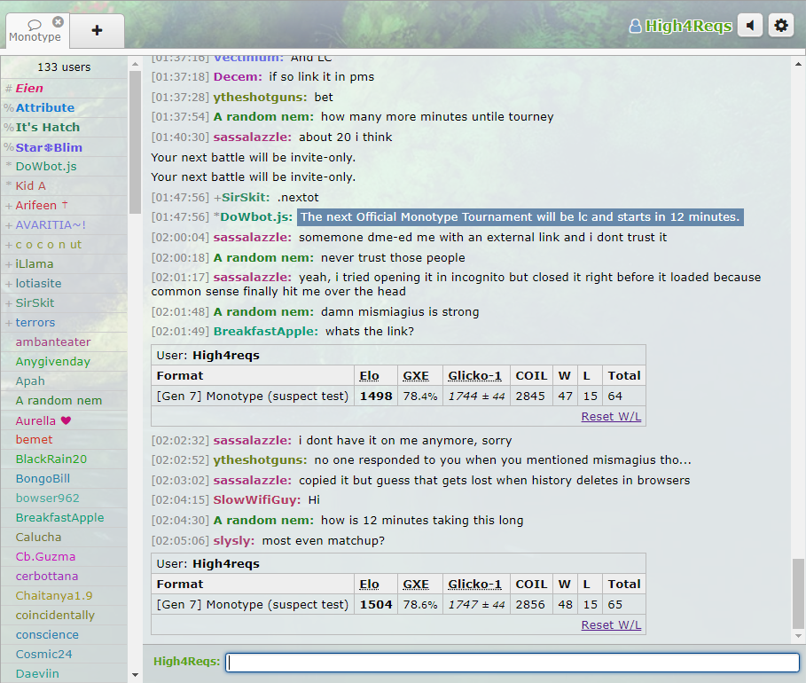Click the lower Reset W/L link
The height and width of the screenshot is (683, 806).
[611, 624]
